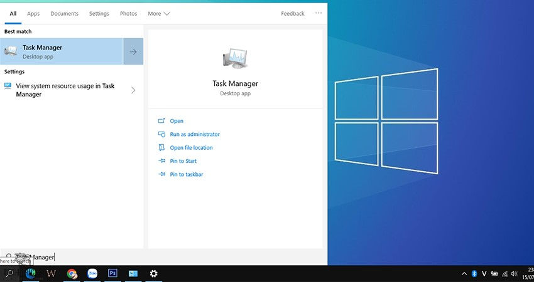Open the W app on taskbar
The width and height of the screenshot is (534, 282).
click(x=51, y=273)
